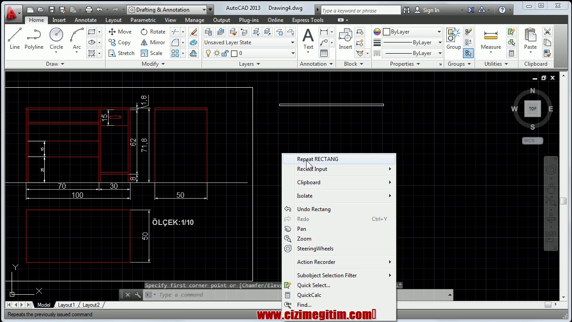The width and height of the screenshot is (572, 322).
Task: Expand the Draw panel
Action: point(55,64)
